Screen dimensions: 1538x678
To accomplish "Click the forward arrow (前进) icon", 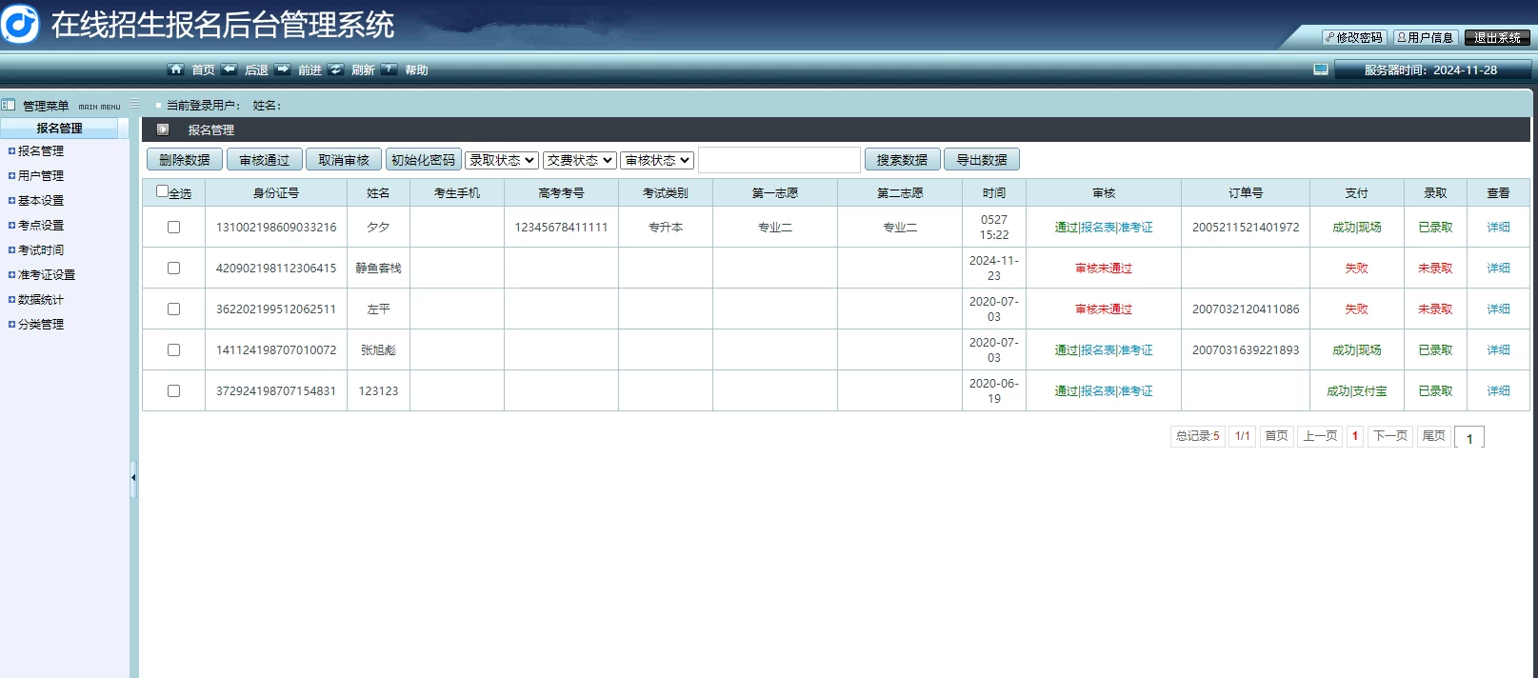I will [x=282, y=70].
